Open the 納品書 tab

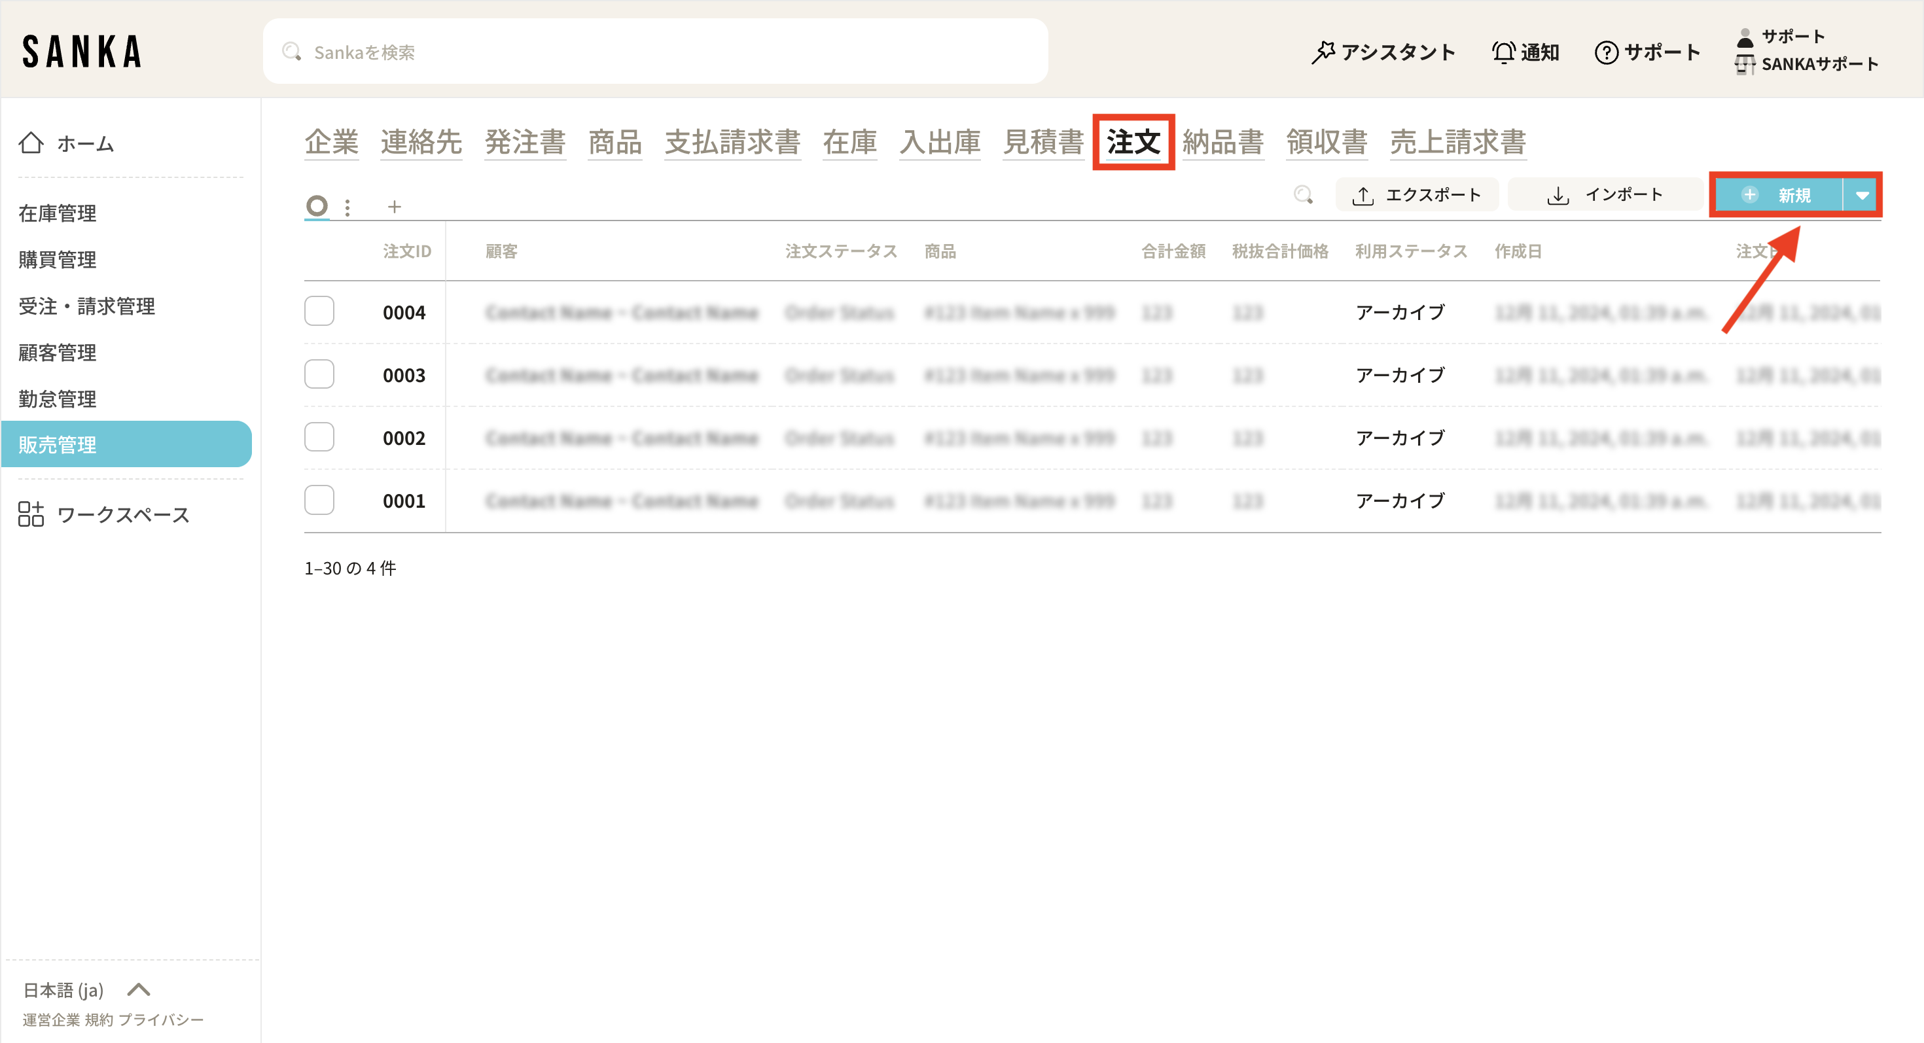tap(1222, 142)
